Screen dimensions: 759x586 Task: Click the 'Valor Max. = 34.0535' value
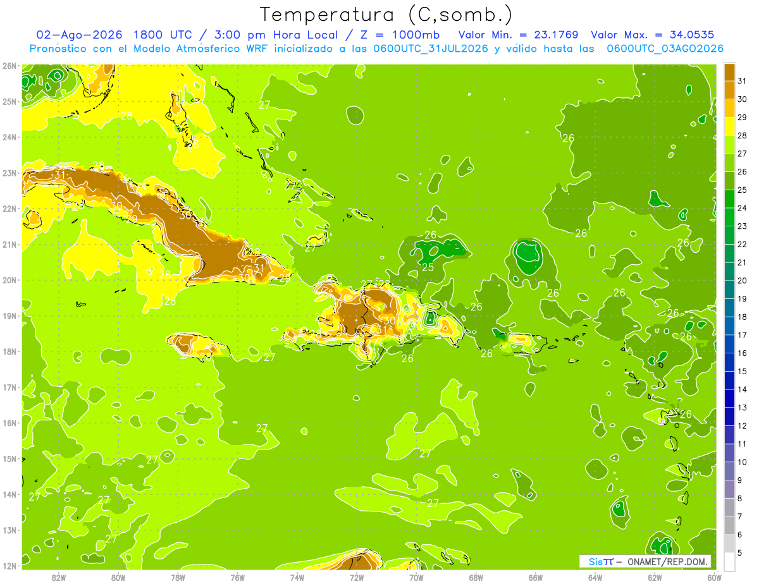click(653, 35)
